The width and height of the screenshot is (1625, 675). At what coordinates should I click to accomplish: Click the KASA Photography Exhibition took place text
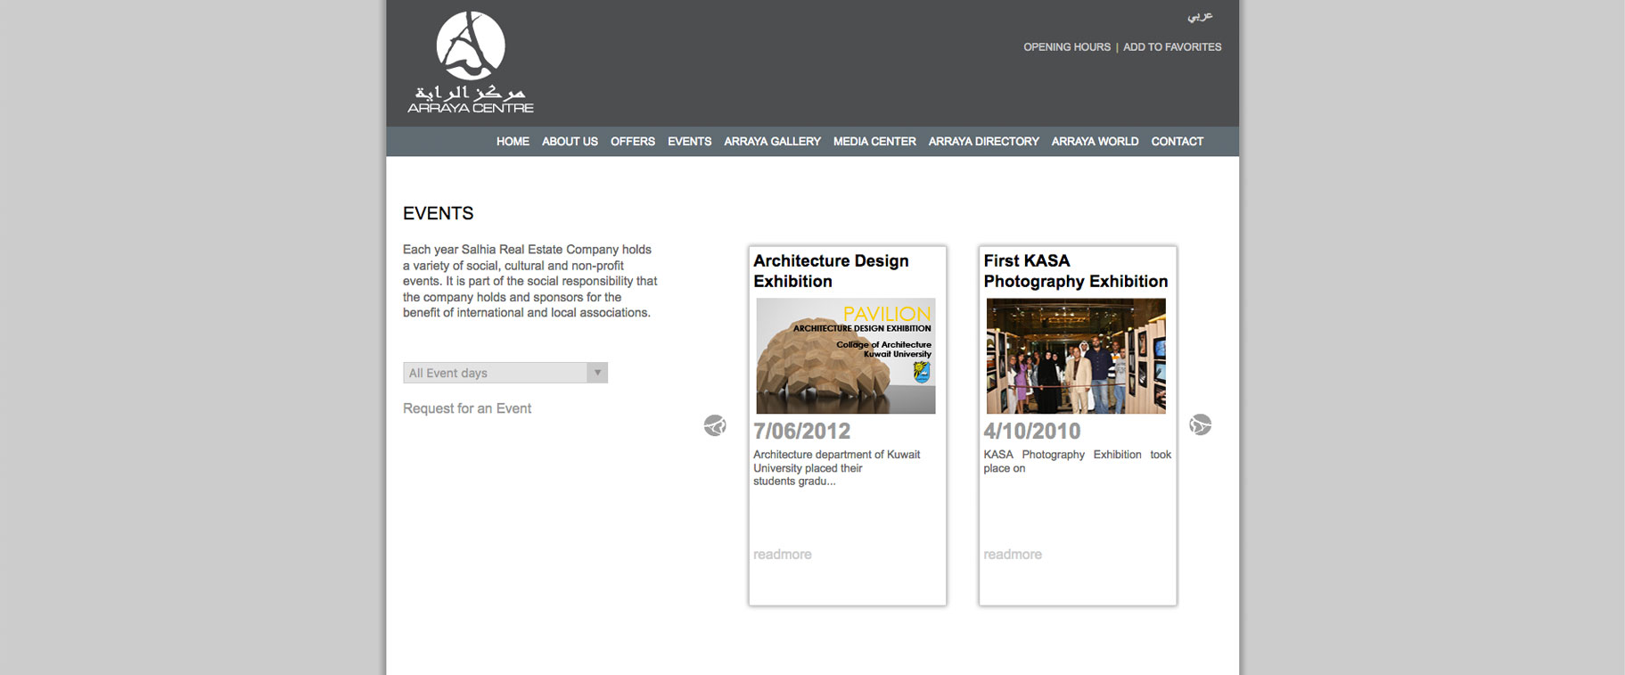pos(1077,461)
